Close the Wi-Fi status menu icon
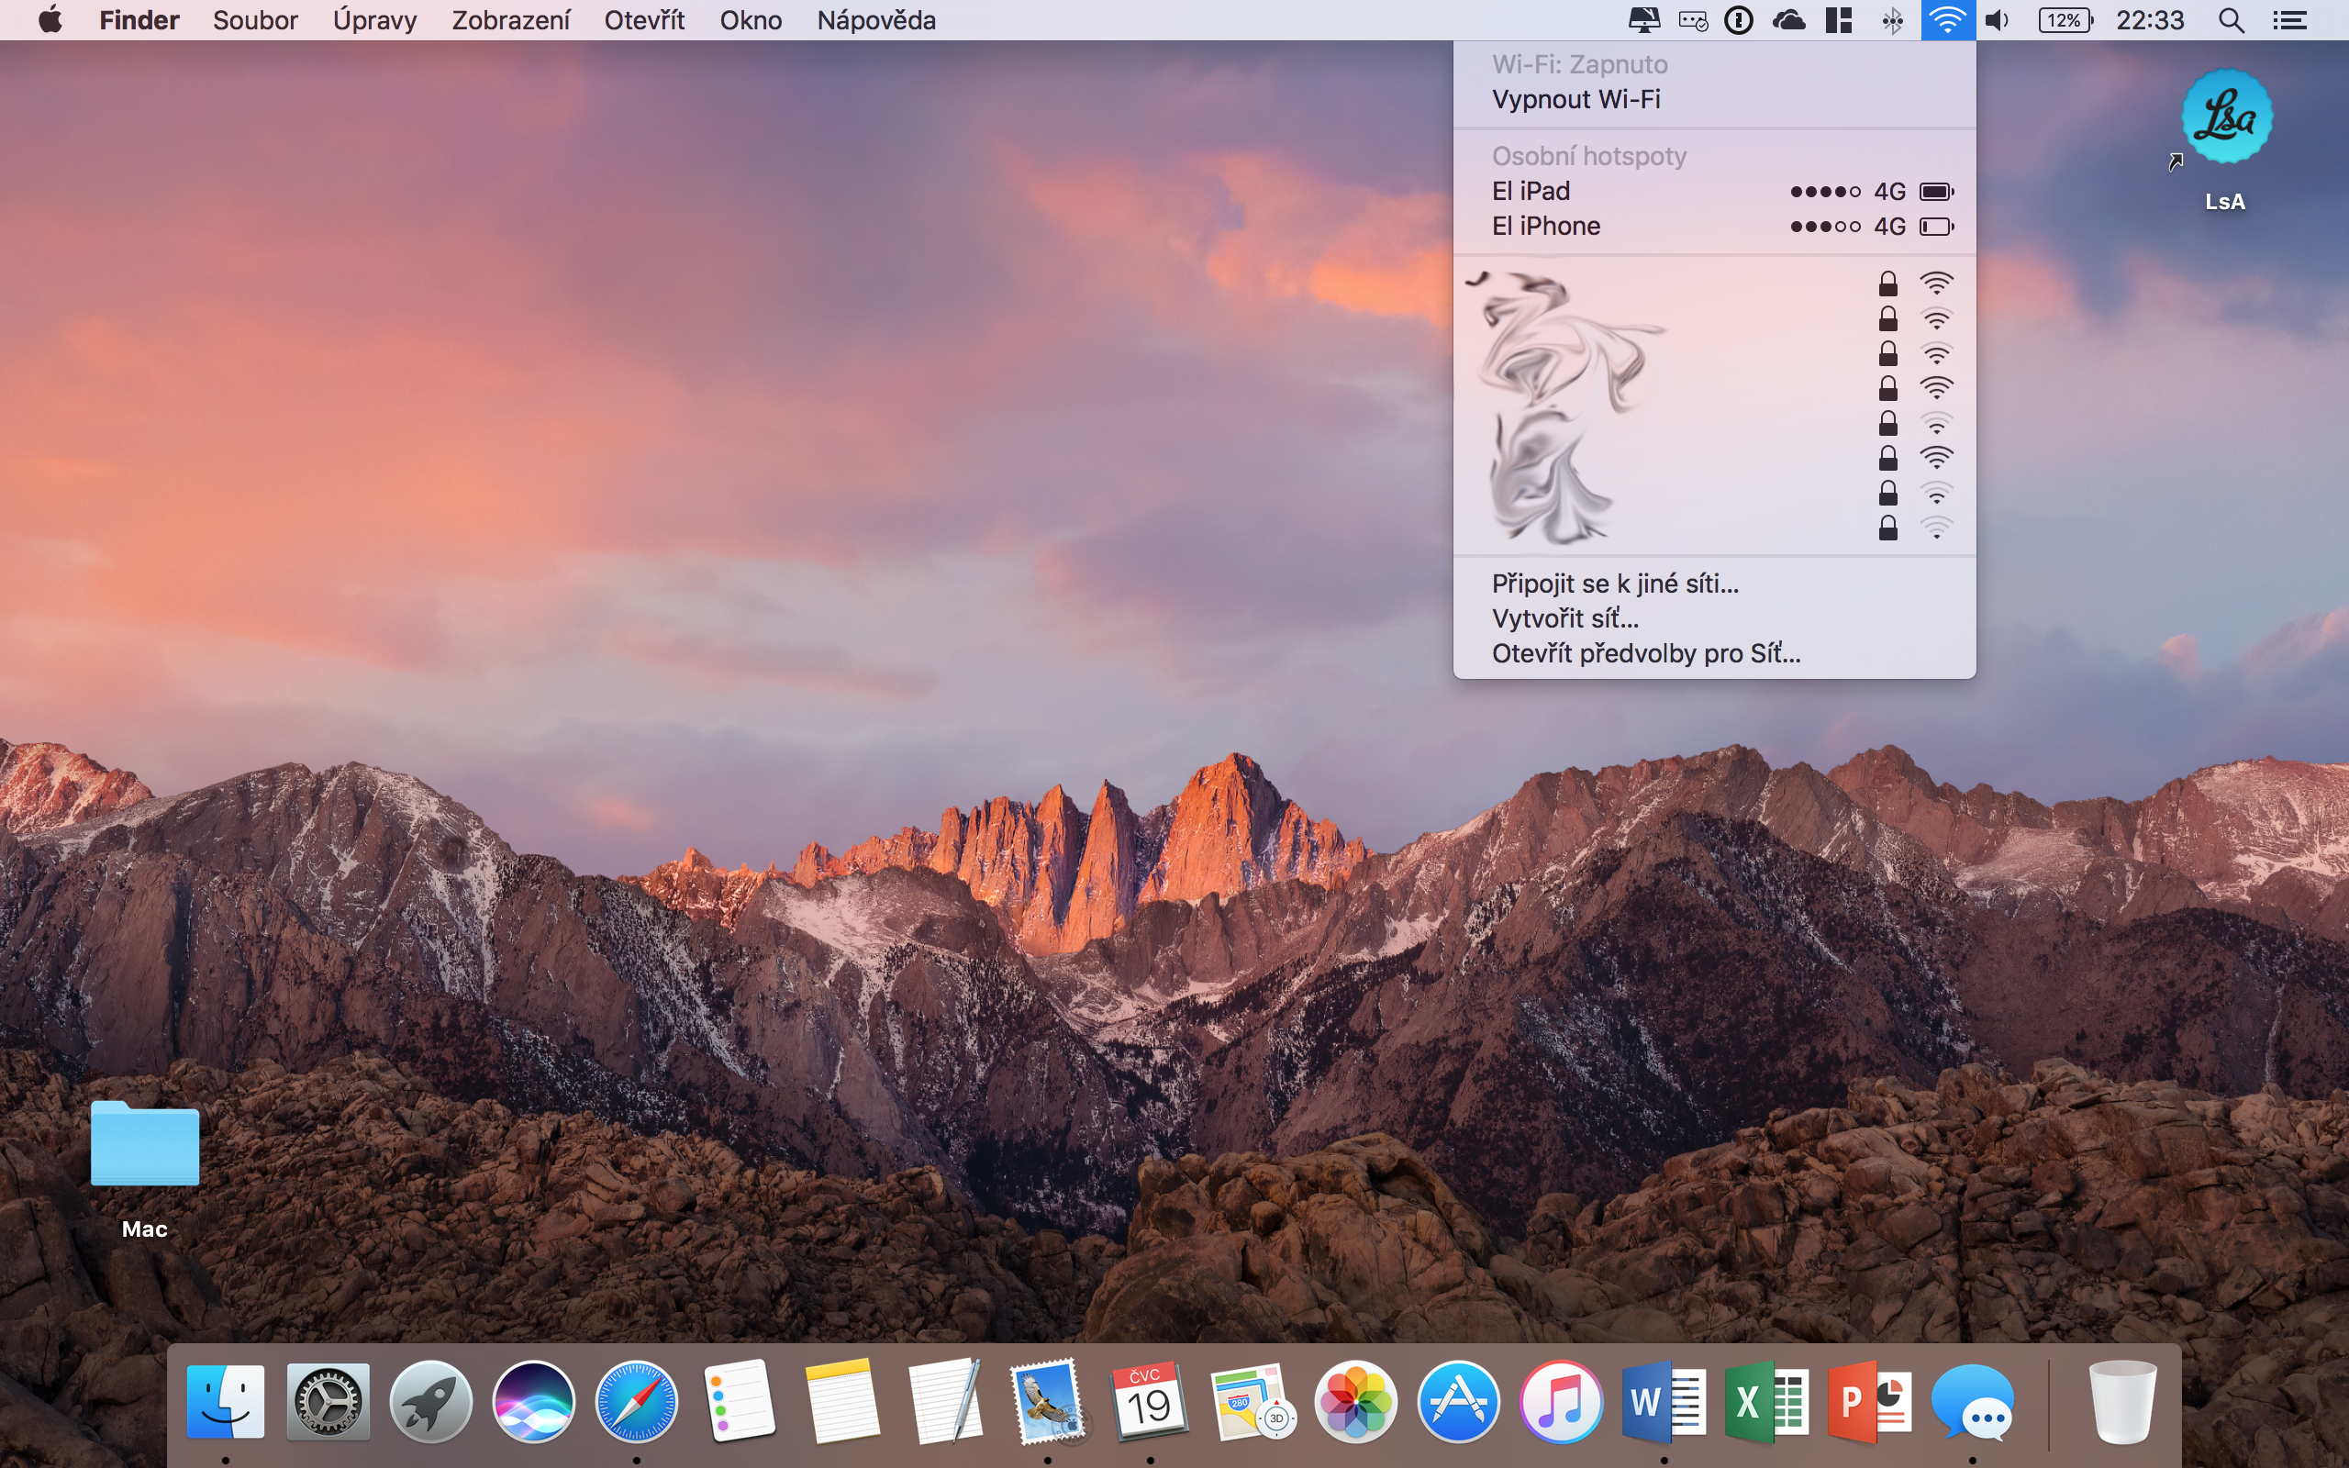Image resolution: width=2349 pixels, height=1468 pixels. point(1947,20)
